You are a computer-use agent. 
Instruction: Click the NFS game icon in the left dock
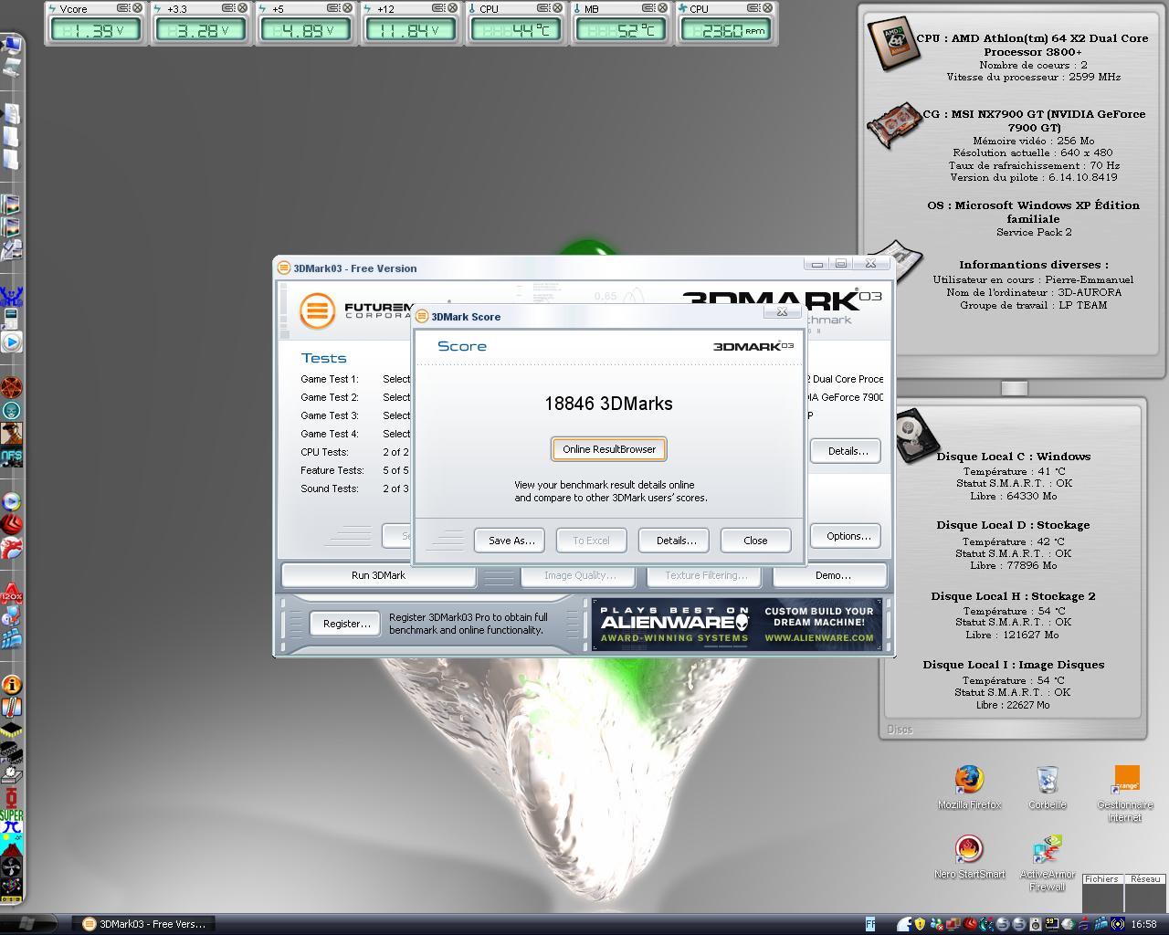[12, 456]
